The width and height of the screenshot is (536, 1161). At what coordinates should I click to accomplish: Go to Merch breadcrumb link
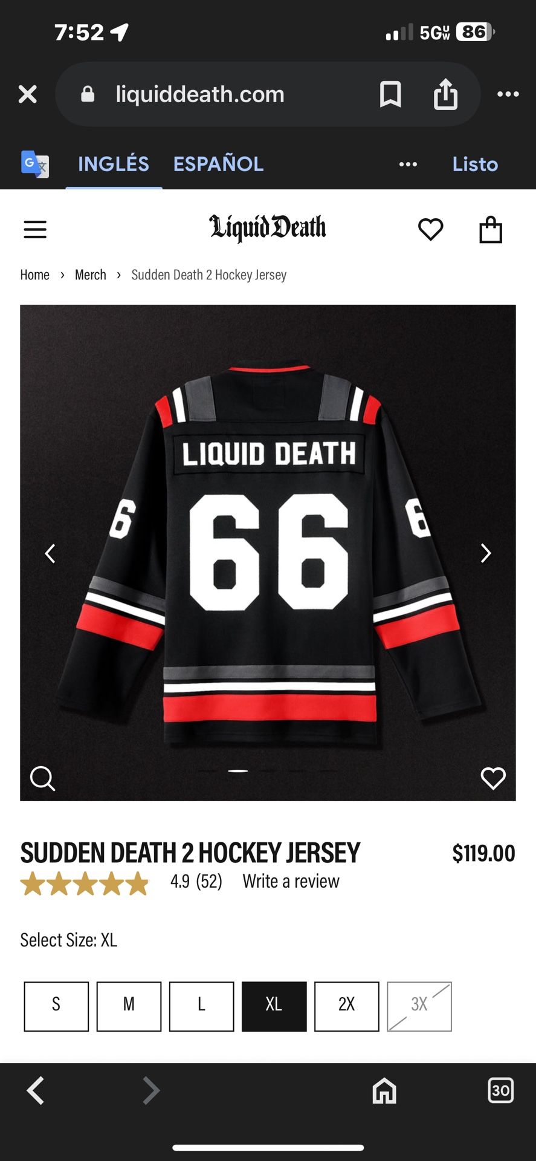pos(91,275)
